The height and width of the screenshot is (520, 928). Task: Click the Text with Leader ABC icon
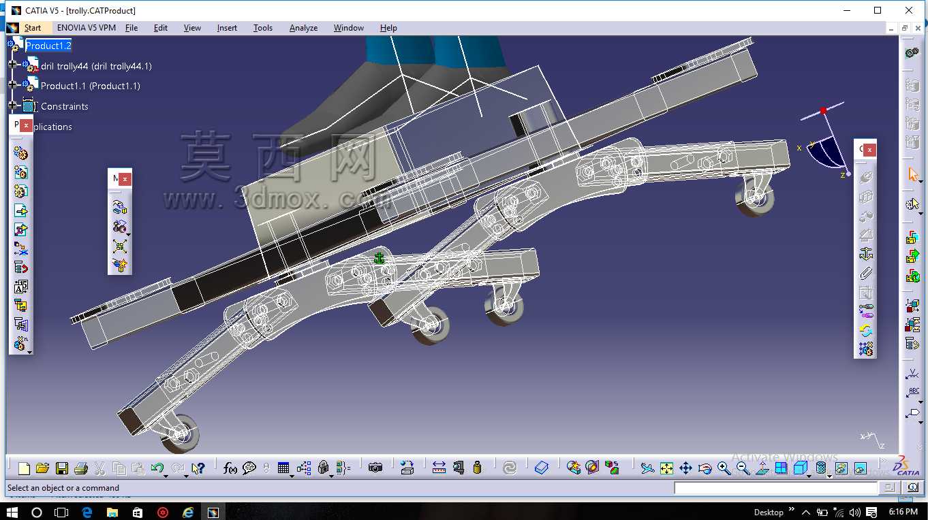pos(913,393)
